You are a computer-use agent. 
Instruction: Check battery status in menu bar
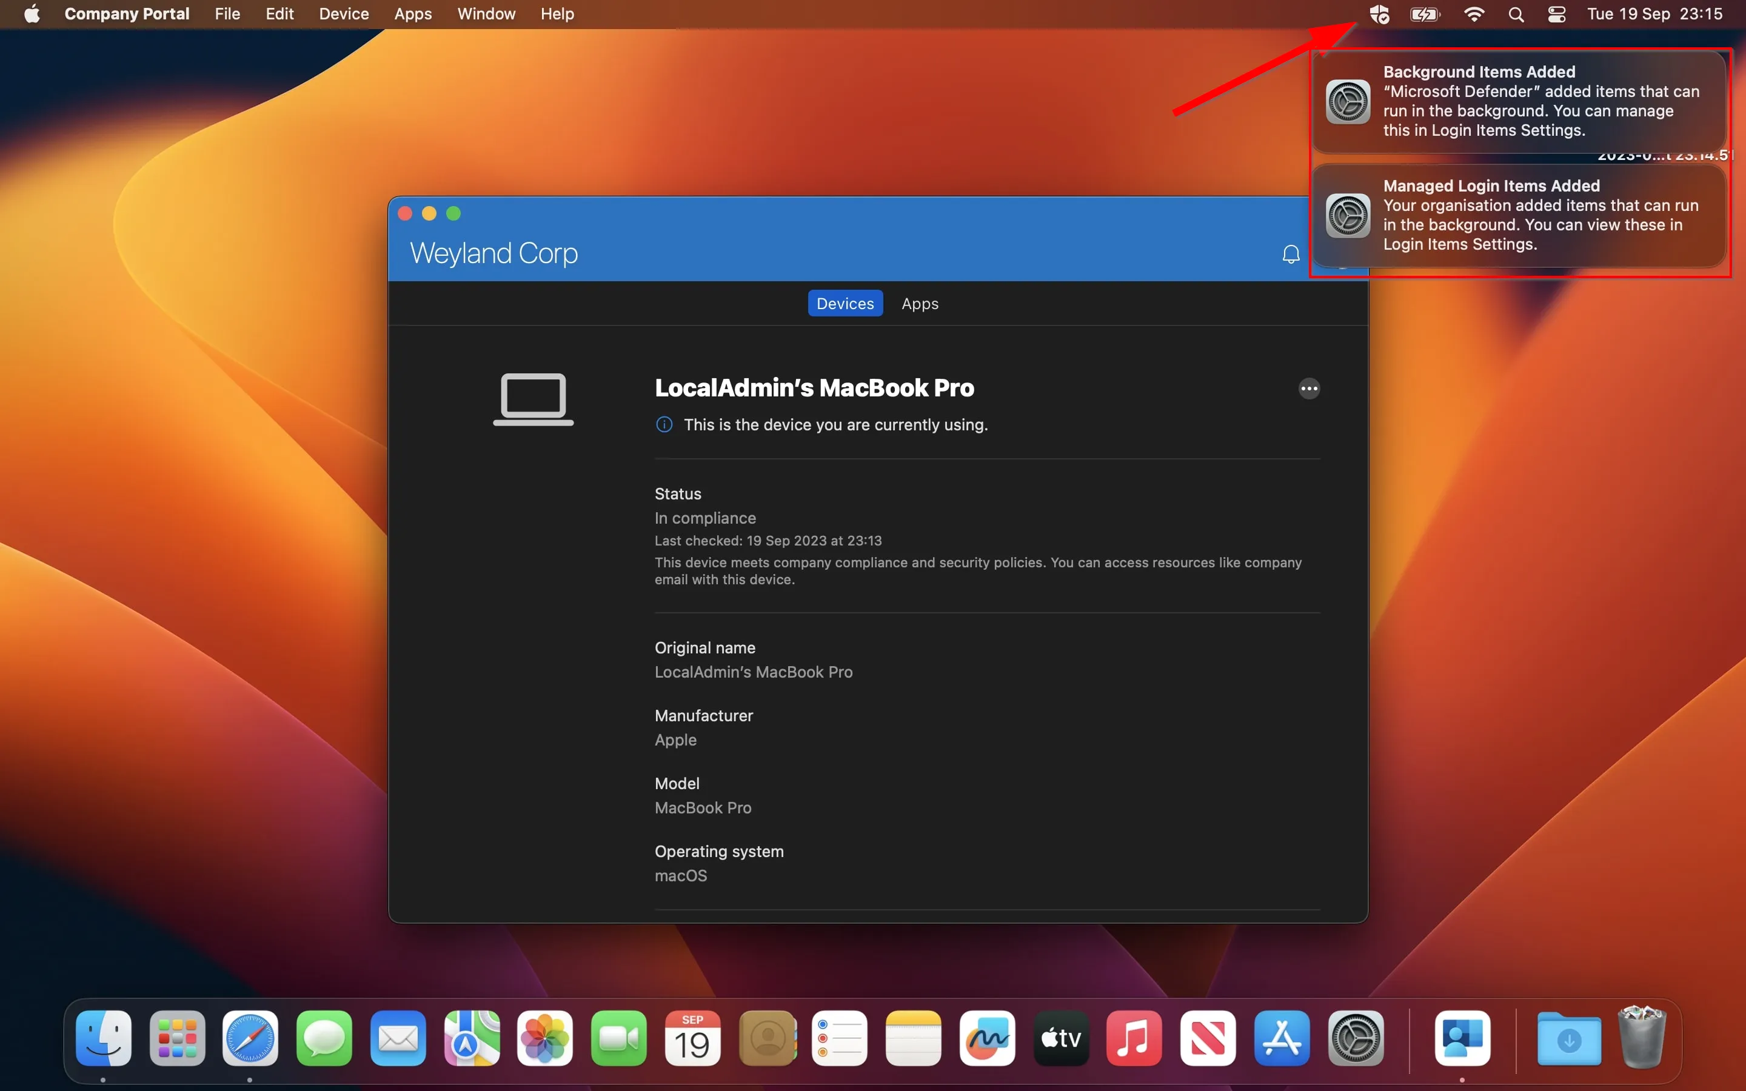point(1425,15)
